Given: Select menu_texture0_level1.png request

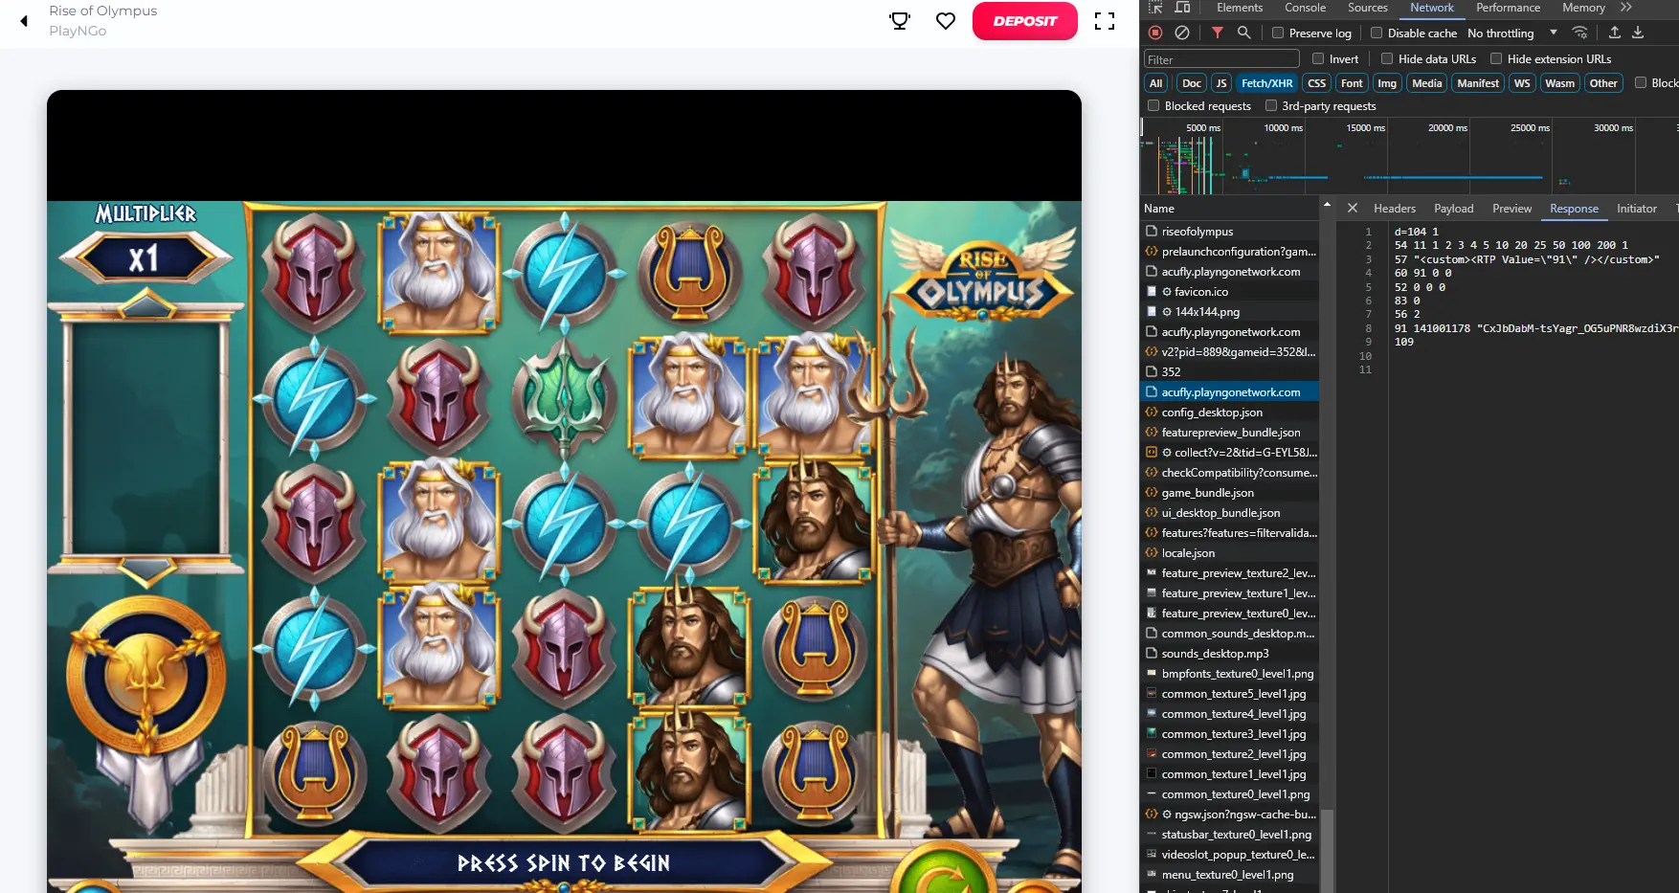Looking at the screenshot, I should coord(1231,874).
